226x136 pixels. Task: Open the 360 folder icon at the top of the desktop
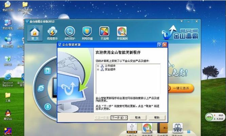tap(25, 7)
